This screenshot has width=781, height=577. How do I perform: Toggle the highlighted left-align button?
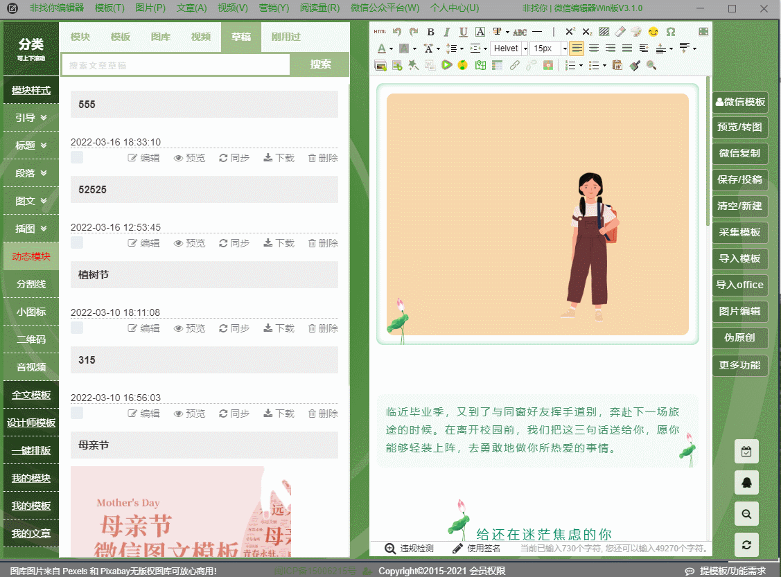pyautogui.click(x=577, y=48)
